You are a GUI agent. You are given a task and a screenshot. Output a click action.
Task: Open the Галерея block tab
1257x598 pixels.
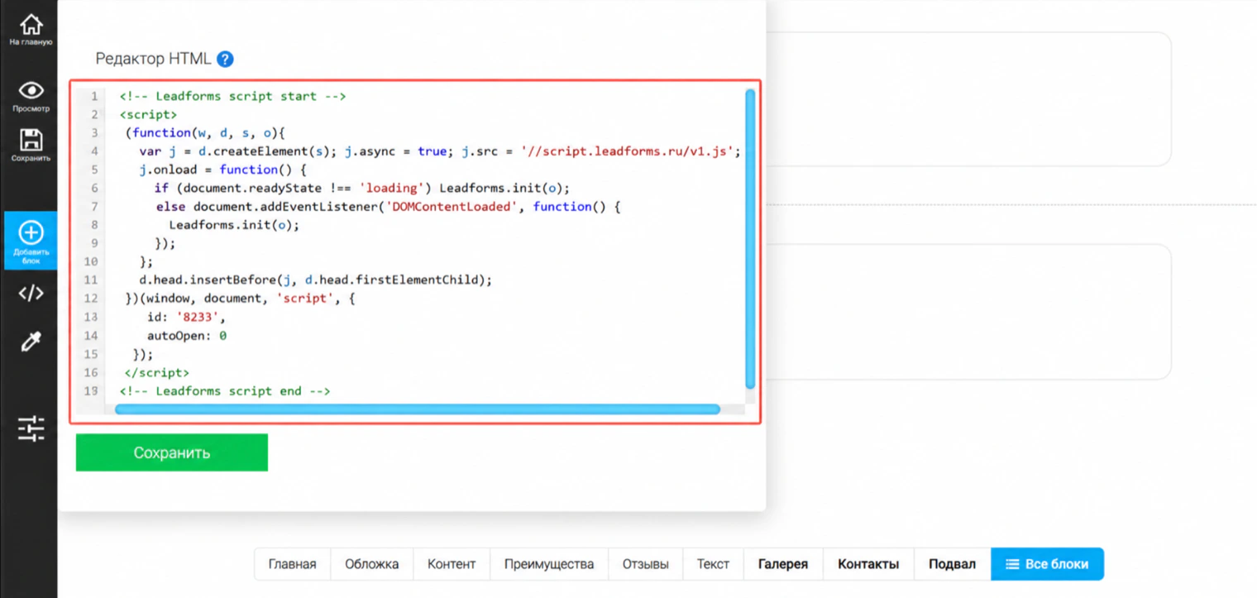[783, 564]
